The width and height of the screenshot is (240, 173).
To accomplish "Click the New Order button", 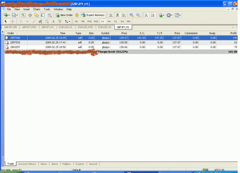I will pyautogui.click(x=64, y=15).
